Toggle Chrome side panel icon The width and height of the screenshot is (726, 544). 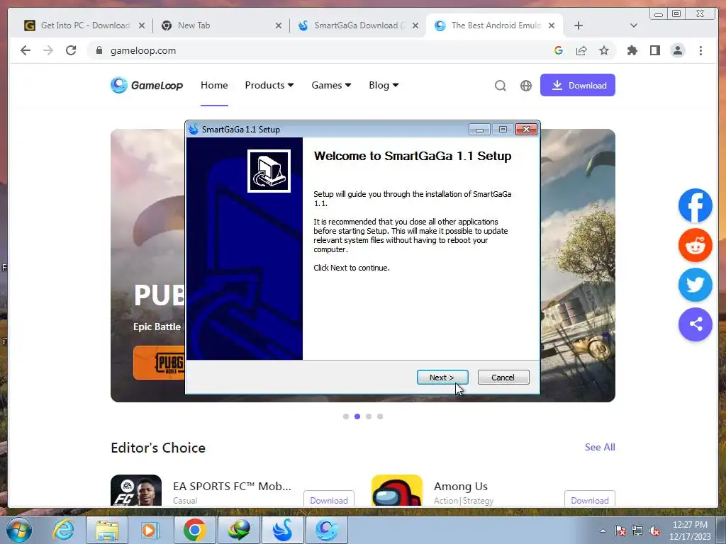pos(654,50)
